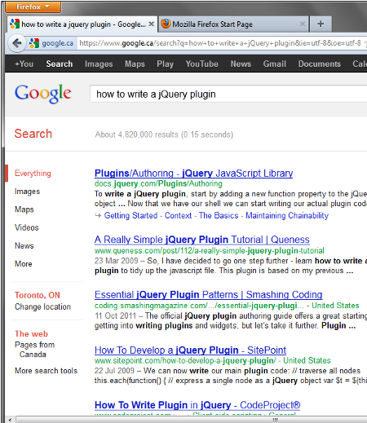367x423 pixels.
Task: Go back with the back arrow
Action: tap(17, 43)
